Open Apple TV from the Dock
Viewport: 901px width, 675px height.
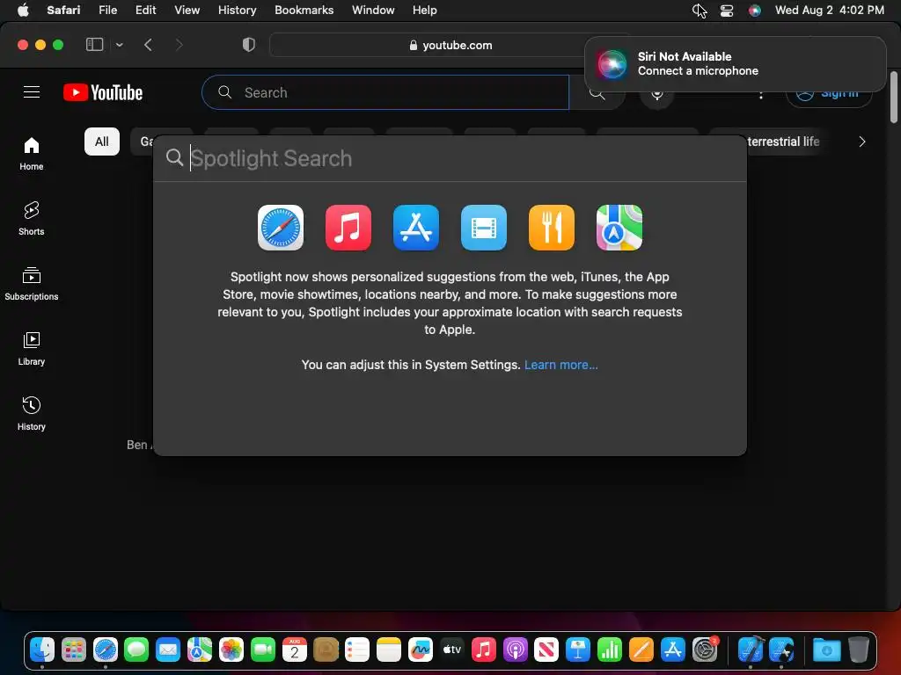point(451,650)
